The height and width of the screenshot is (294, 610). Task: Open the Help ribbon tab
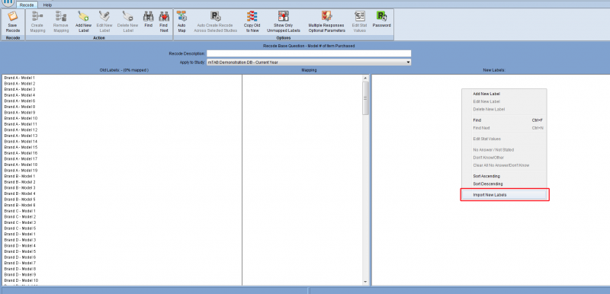47,5
